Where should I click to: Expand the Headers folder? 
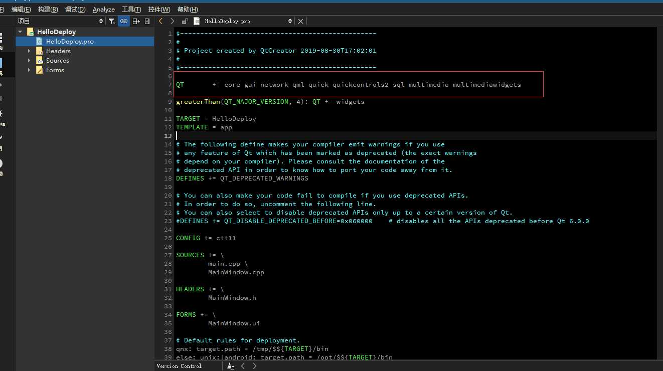point(29,51)
